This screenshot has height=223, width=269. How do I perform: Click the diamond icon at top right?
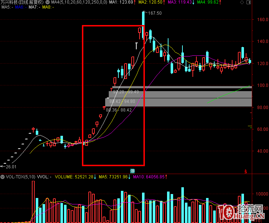click(x=242, y=3)
